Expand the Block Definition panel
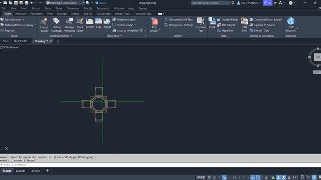This screenshot has height=180, width=321. (61, 36)
